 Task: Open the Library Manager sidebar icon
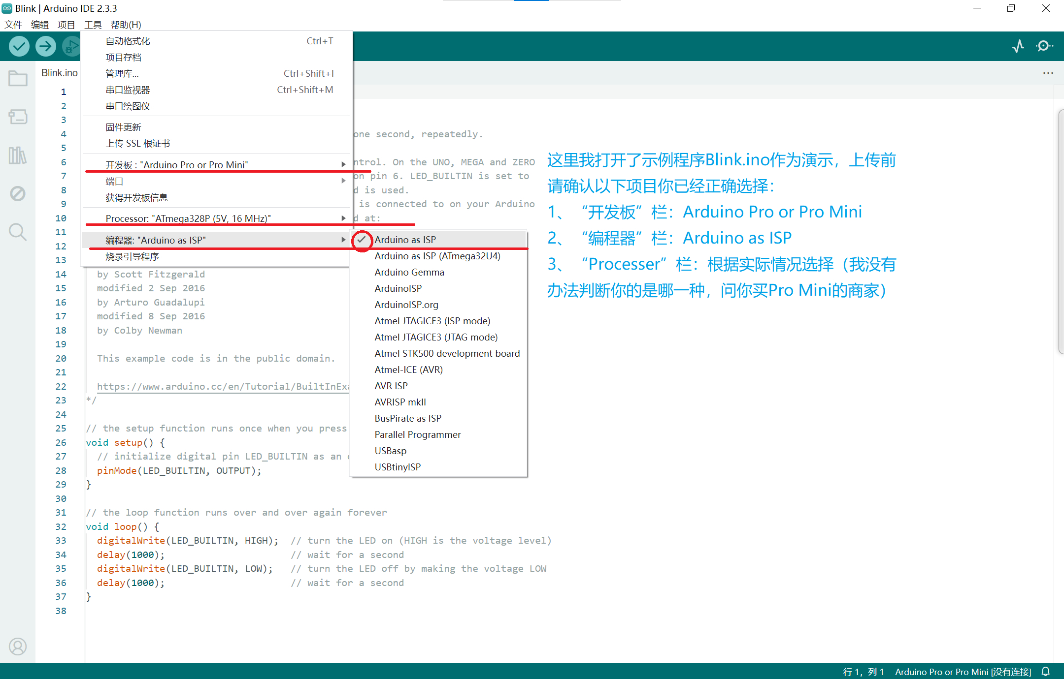click(18, 155)
